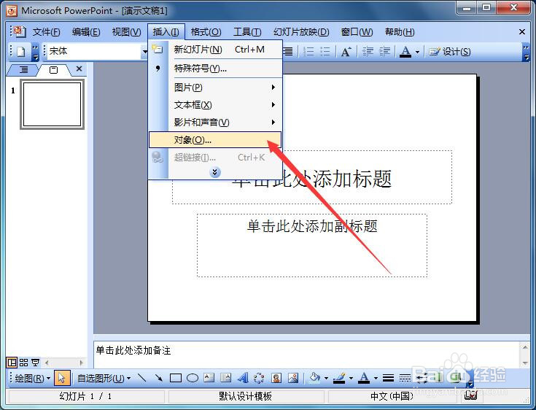Open the 文件(F) menu
The width and height of the screenshot is (536, 410).
pos(46,32)
